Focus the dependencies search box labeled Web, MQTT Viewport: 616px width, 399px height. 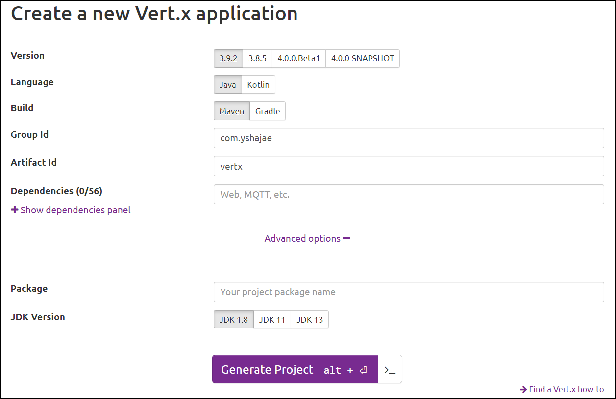pyautogui.click(x=409, y=194)
